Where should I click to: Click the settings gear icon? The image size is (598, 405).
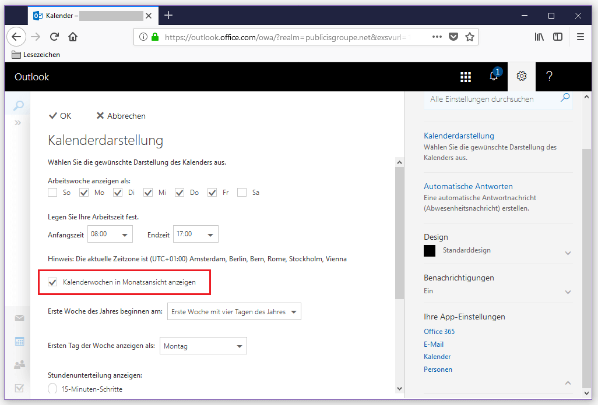click(522, 77)
